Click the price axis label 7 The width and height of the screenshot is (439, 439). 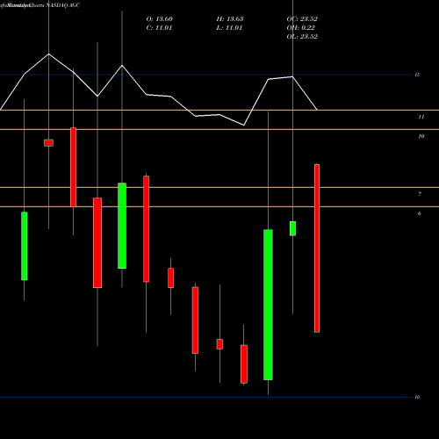pos(420,194)
